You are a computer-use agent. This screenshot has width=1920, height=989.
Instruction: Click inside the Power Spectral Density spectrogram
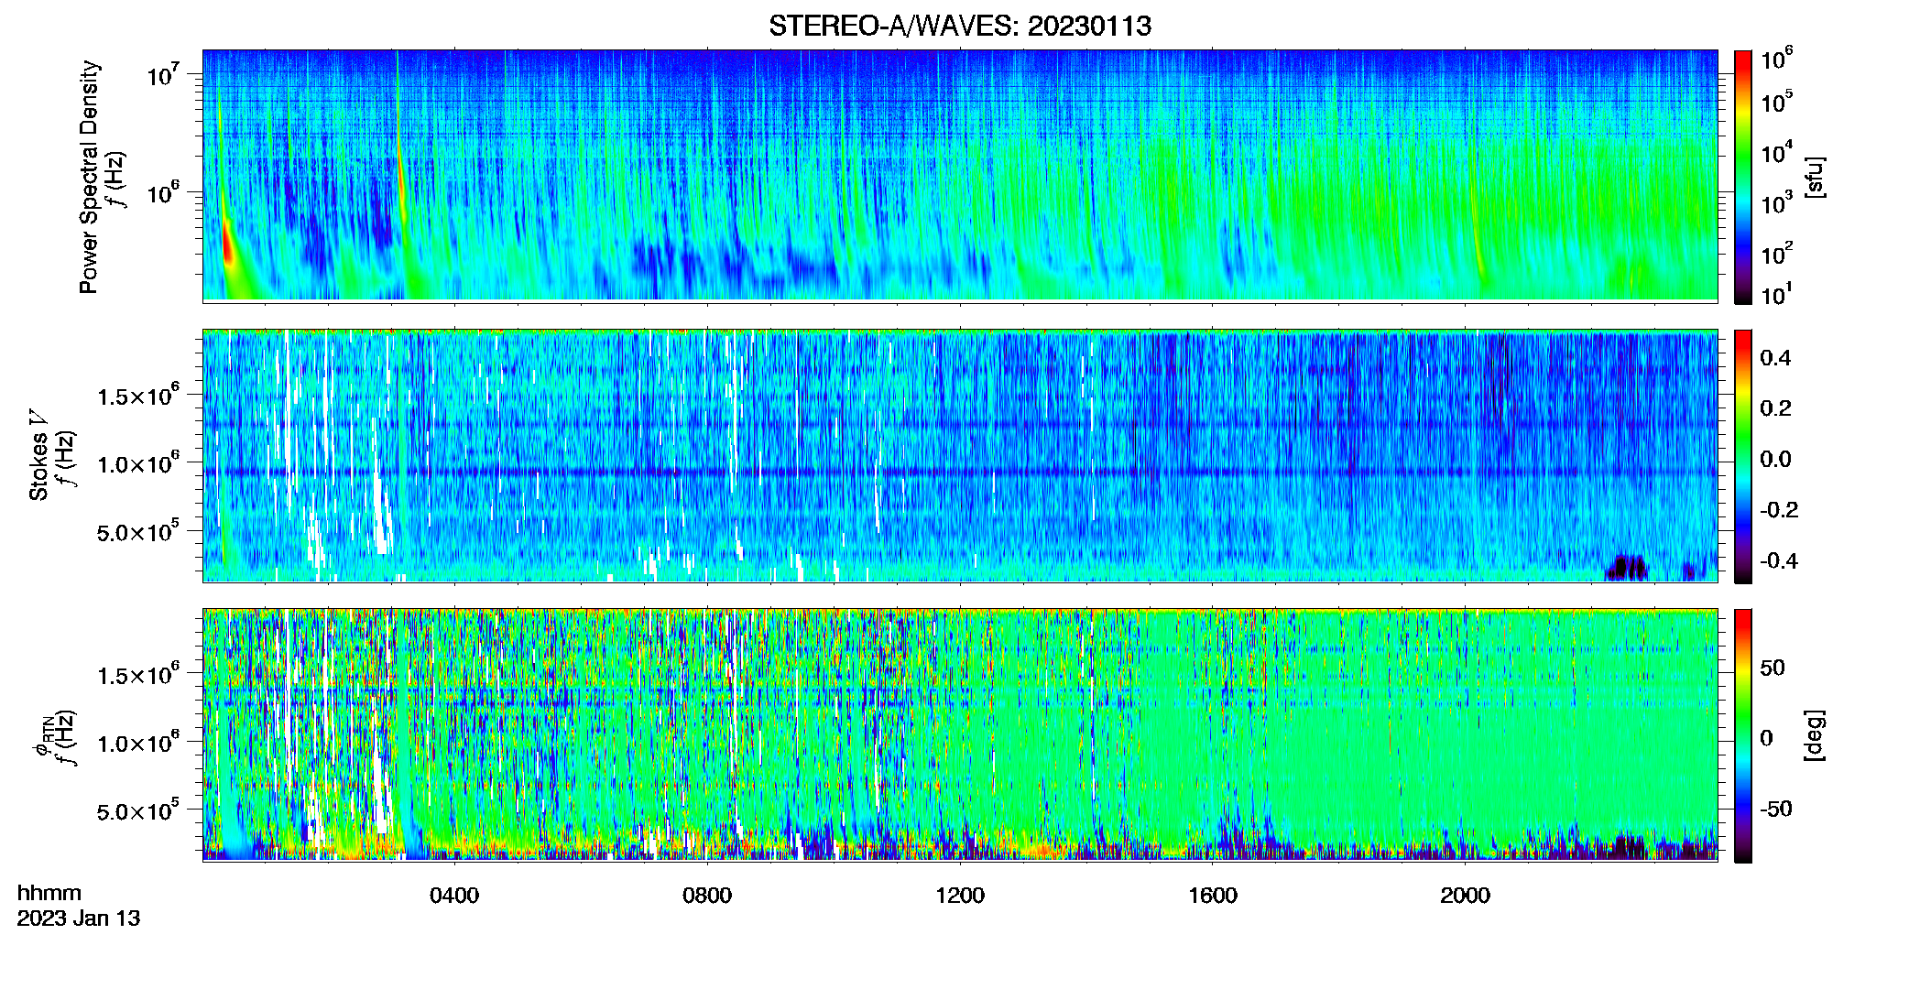click(x=960, y=175)
